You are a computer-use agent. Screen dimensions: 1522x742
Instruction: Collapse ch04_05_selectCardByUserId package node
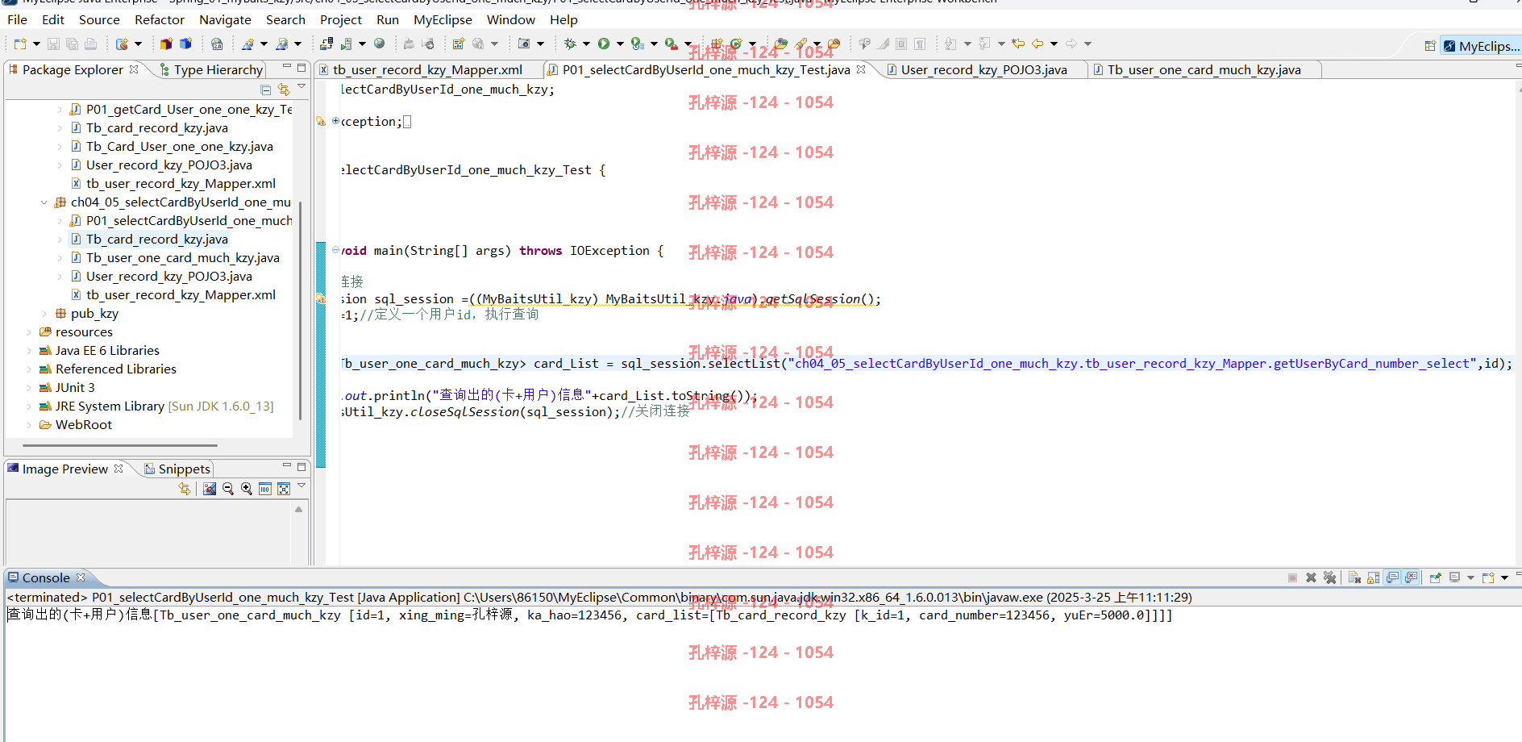(44, 202)
